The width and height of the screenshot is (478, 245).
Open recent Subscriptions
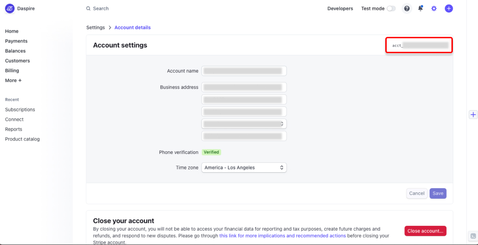click(20, 109)
